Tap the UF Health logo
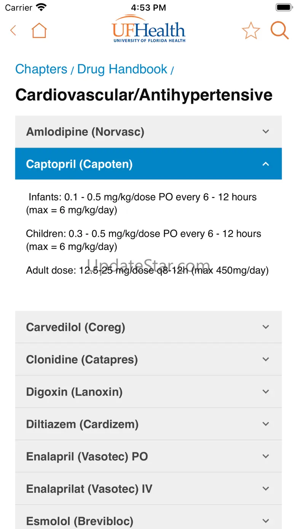Image resolution: width=297 pixels, height=529 pixels. click(x=148, y=29)
